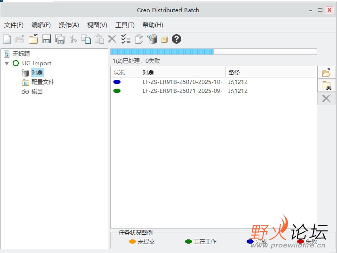Viewport: 337px width, 253px height.
Task: Minimize the Creo Distributed Batch window
Action: [310, 10]
